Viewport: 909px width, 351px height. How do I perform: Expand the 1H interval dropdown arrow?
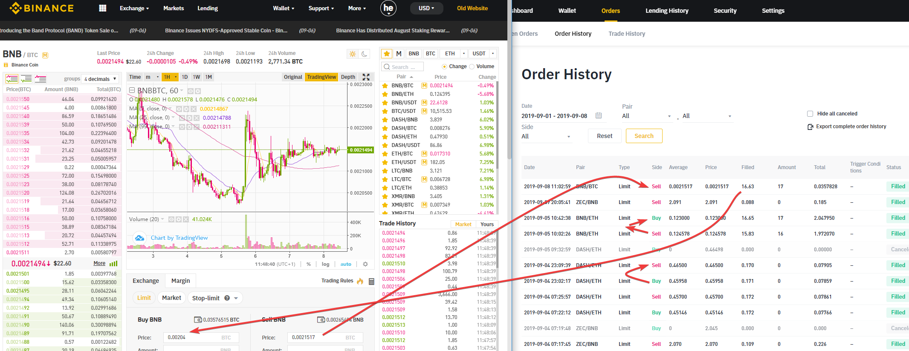pos(176,77)
